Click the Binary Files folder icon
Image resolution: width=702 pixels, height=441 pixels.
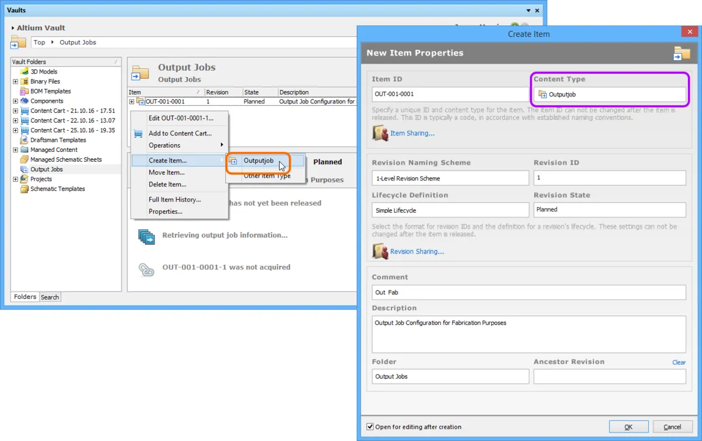(25, 81)
